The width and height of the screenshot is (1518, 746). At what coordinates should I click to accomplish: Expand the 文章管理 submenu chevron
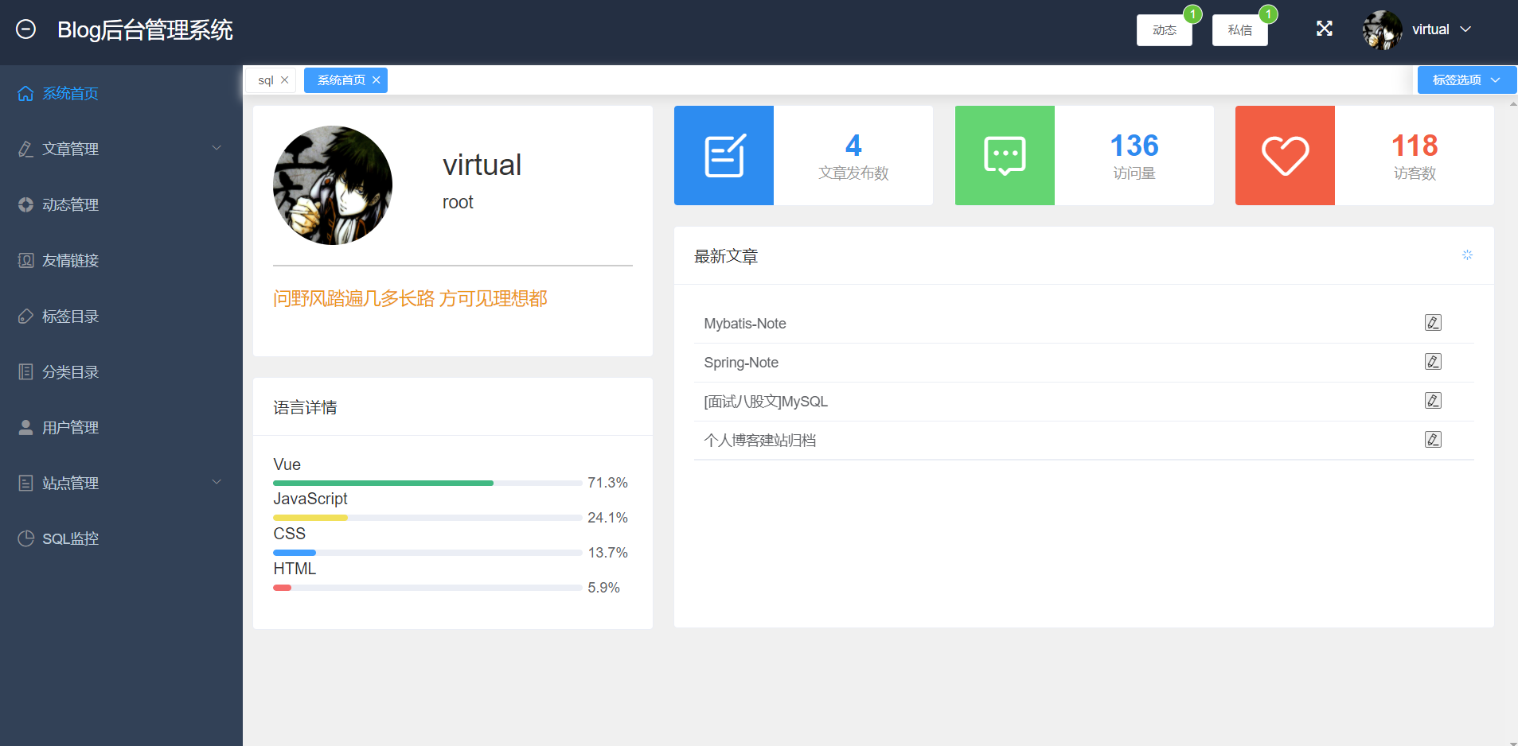tap(217, 149)
